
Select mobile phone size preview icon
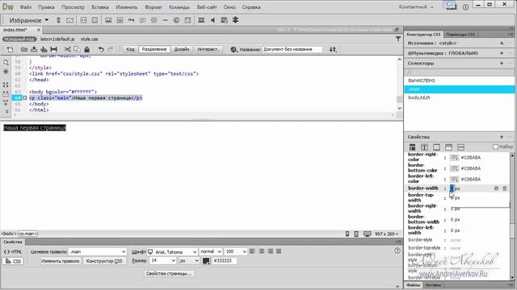(x=347, y=234)
